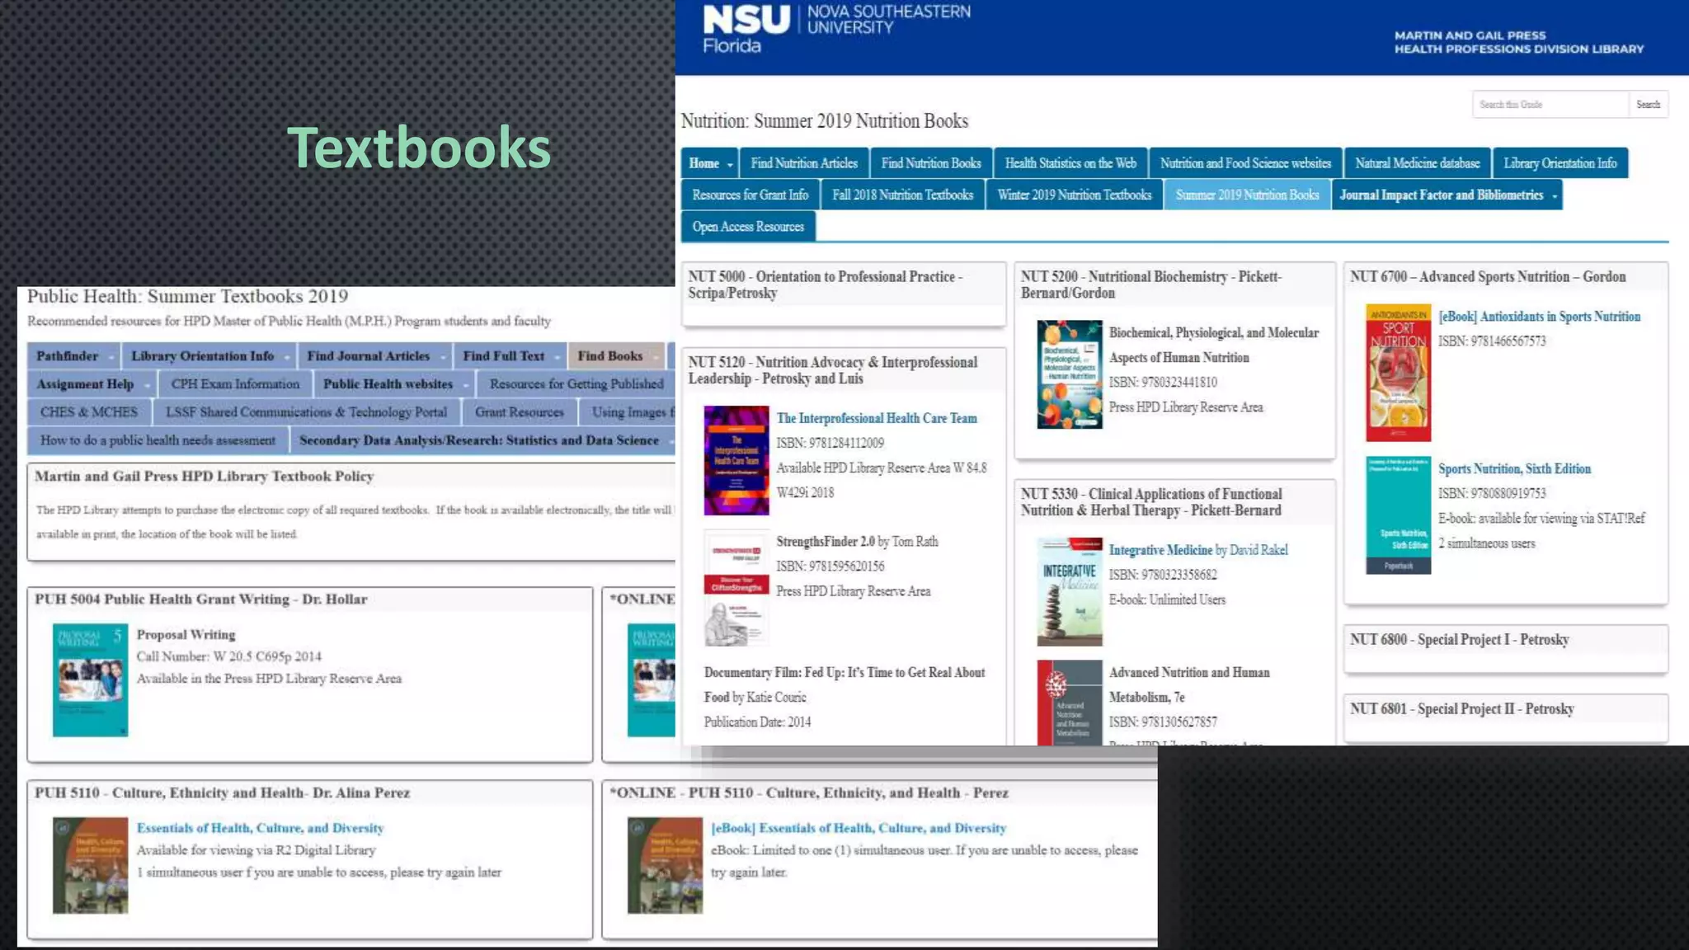Open Resources for Getting Published tab
1689x950 pixels.
point(576,384)
